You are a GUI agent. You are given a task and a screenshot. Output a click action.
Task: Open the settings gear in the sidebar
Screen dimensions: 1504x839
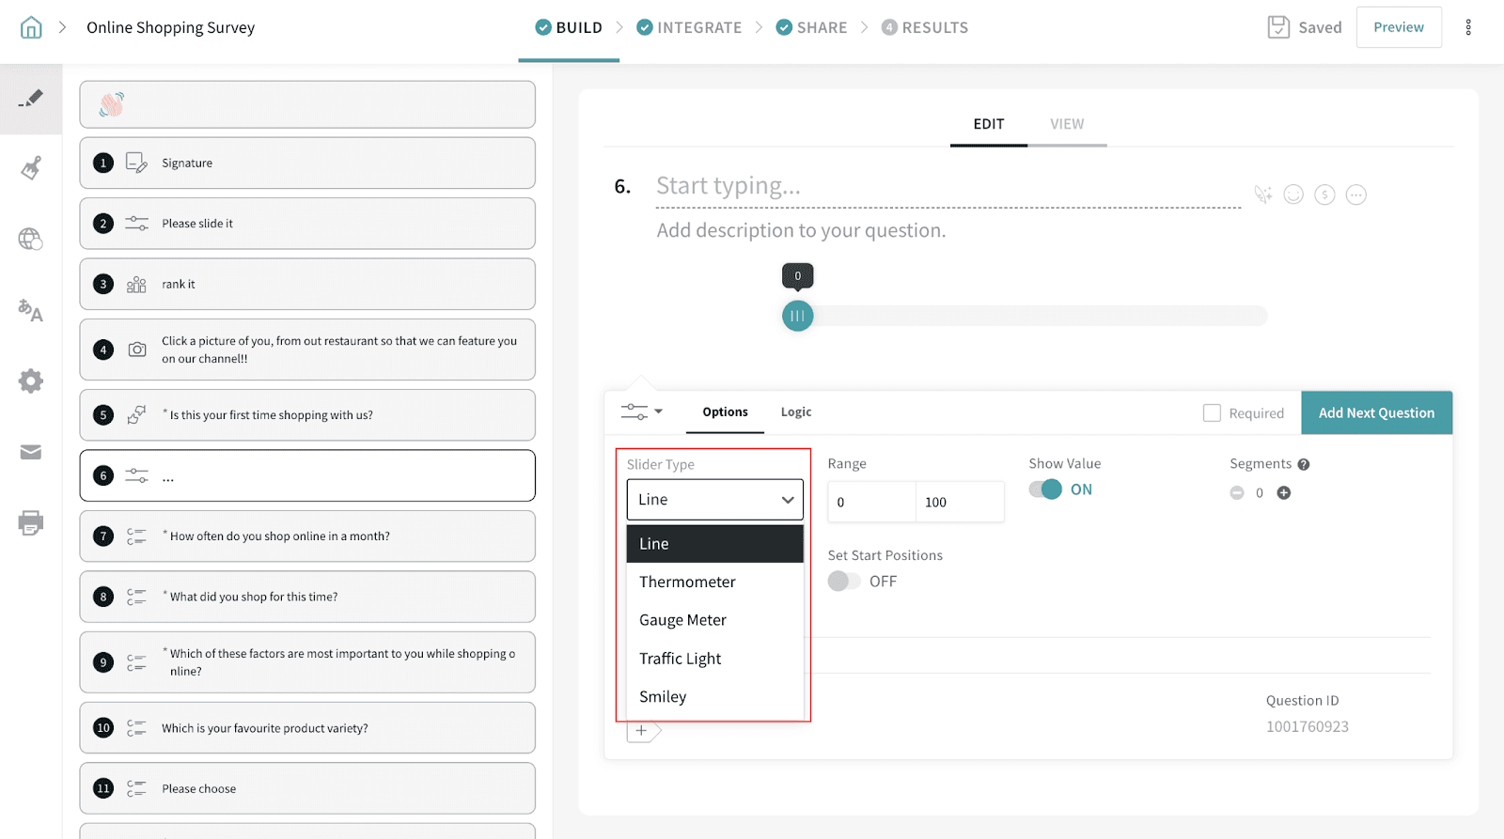(x=31, y=381)
